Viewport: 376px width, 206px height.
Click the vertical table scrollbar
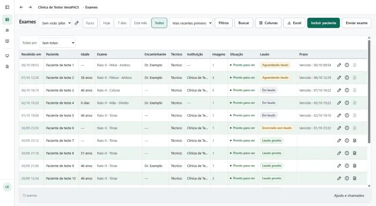(x=369, y=92)
